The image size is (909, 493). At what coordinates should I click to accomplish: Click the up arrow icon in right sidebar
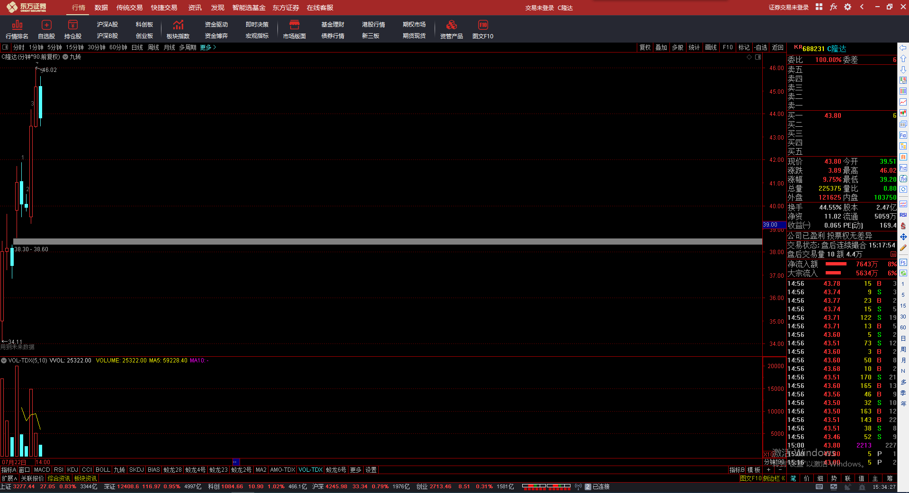point(903,59)
